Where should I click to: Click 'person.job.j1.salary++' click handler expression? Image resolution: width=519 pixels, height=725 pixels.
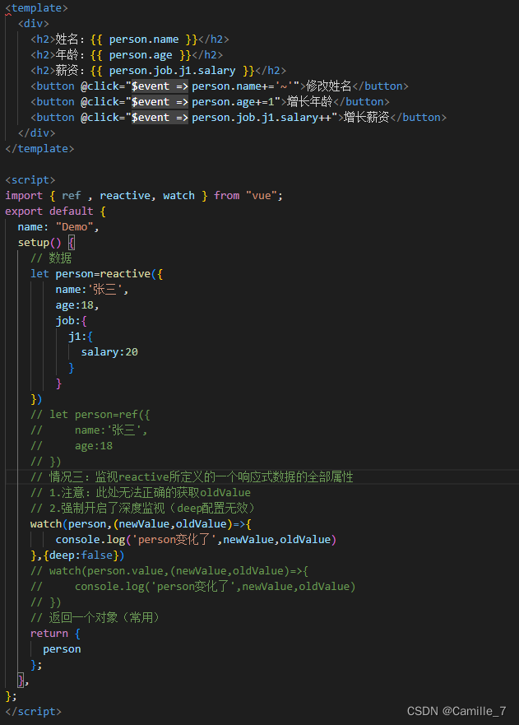tap(262, 118)
